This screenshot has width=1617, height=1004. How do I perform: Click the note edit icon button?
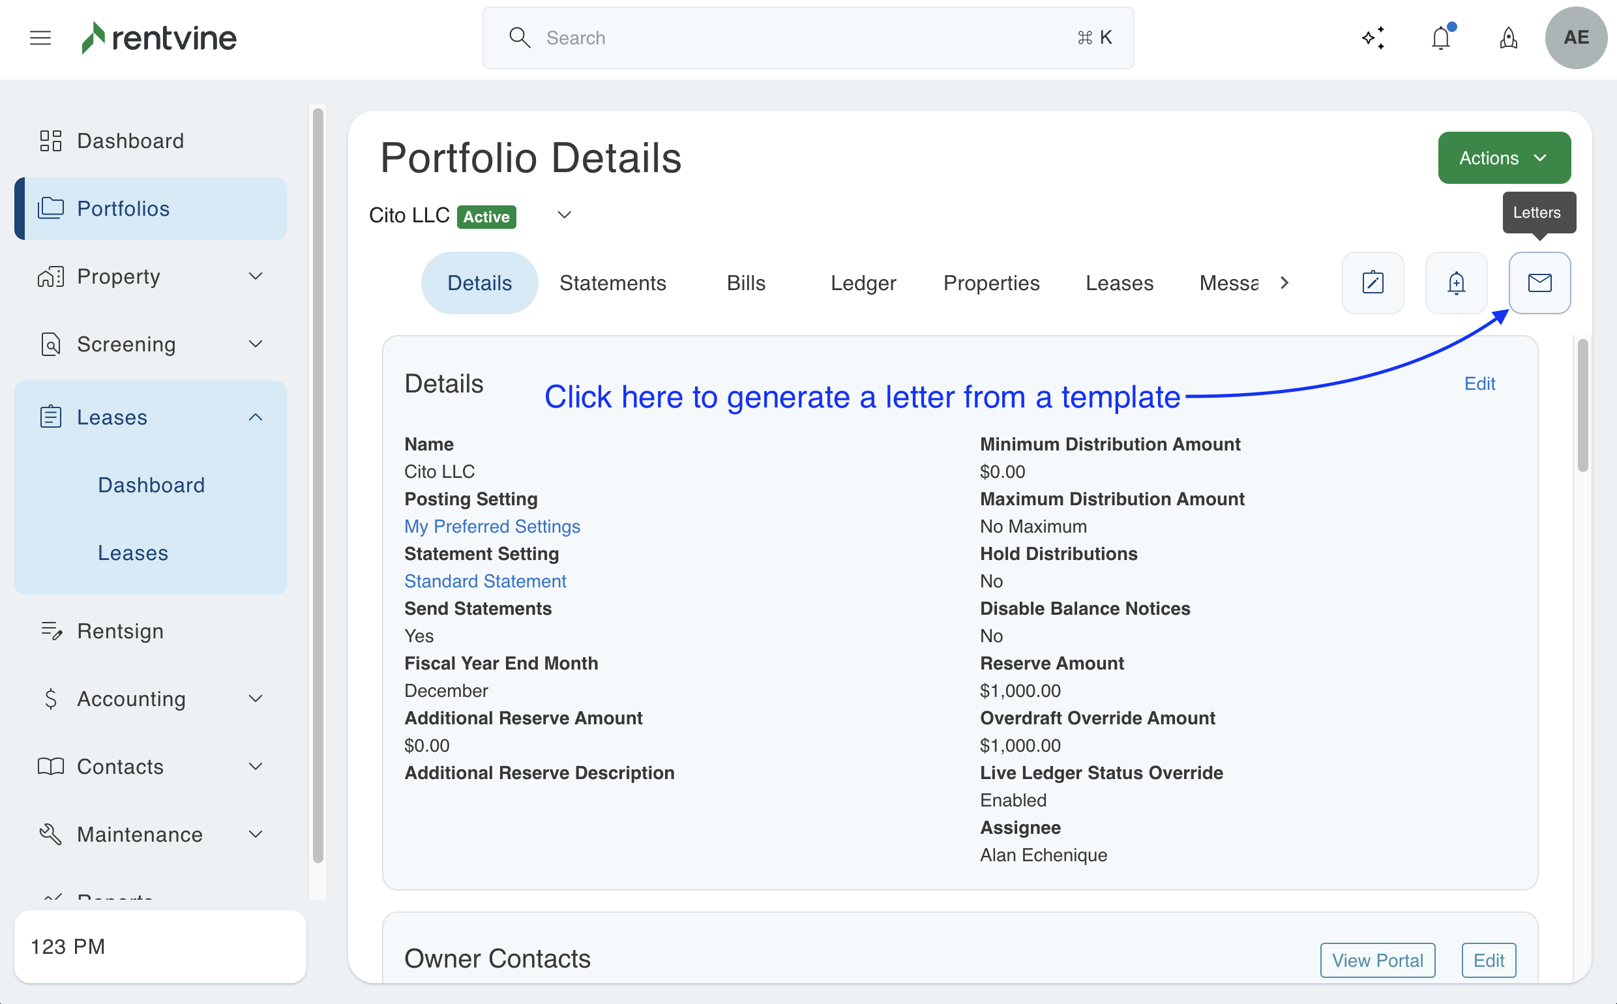click(x=1372, y=283)
